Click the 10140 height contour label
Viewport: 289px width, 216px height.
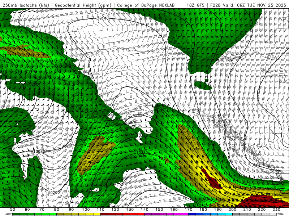coord(103,18)
